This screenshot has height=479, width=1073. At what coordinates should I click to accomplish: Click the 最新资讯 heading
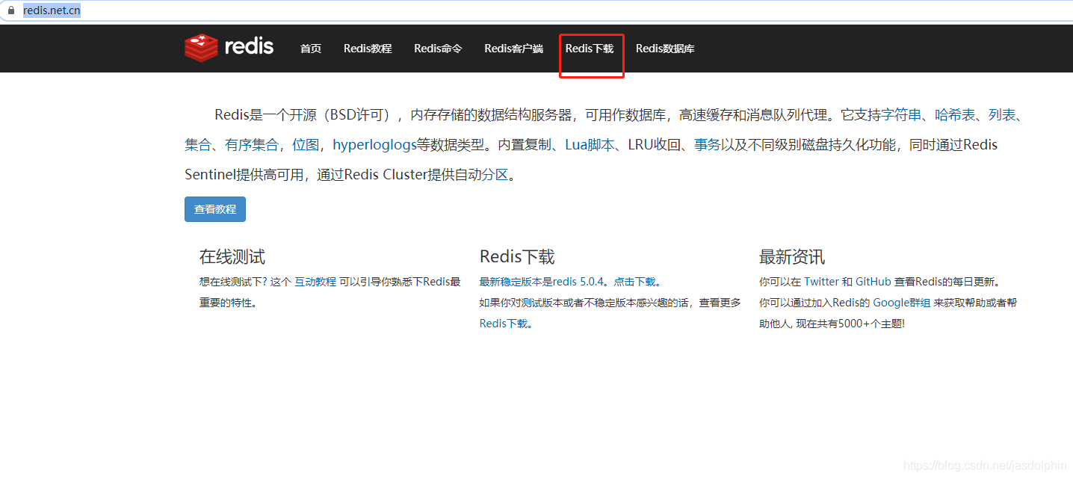(x=792, y=257)
